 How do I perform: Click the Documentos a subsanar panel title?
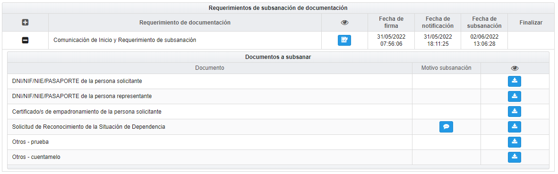(278, 57)
